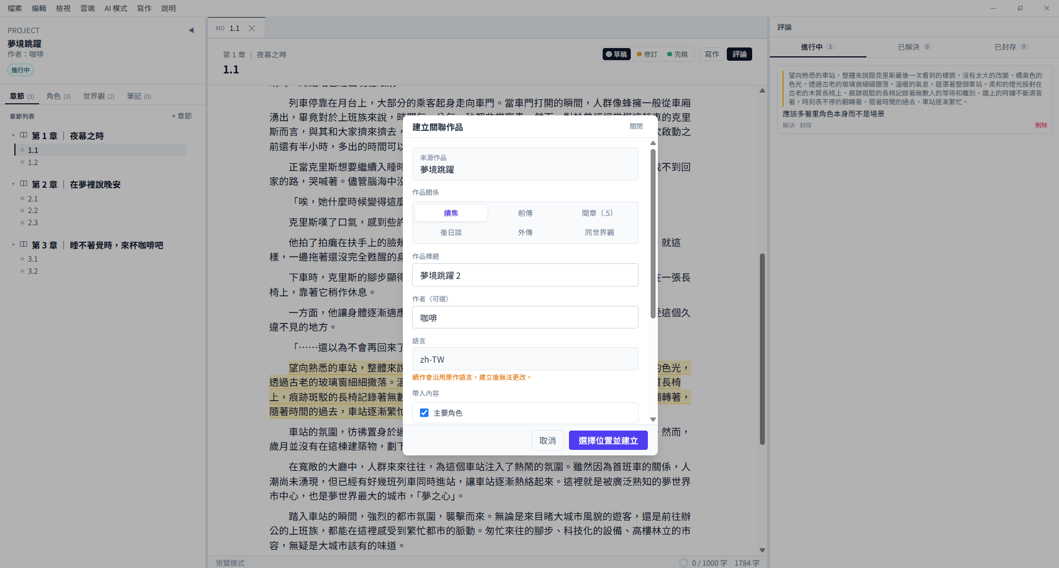Viewport: 1059px width, 568px height.
Task: Click the dialog's vertical scrollbar thumb
Action: pos(653,233)
